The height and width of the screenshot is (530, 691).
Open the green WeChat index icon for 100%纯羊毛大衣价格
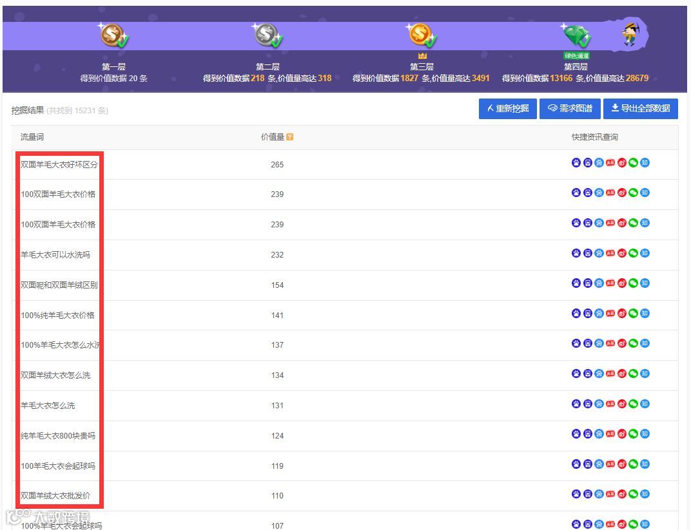tap(632, 313)
